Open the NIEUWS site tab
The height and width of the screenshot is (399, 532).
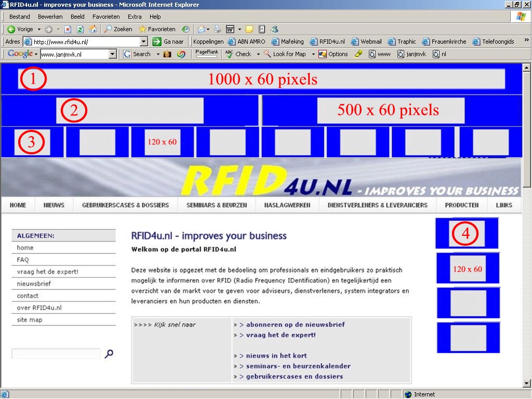tap(54, 205)
